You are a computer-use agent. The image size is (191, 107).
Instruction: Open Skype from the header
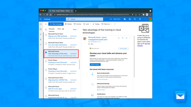[125, 19]
